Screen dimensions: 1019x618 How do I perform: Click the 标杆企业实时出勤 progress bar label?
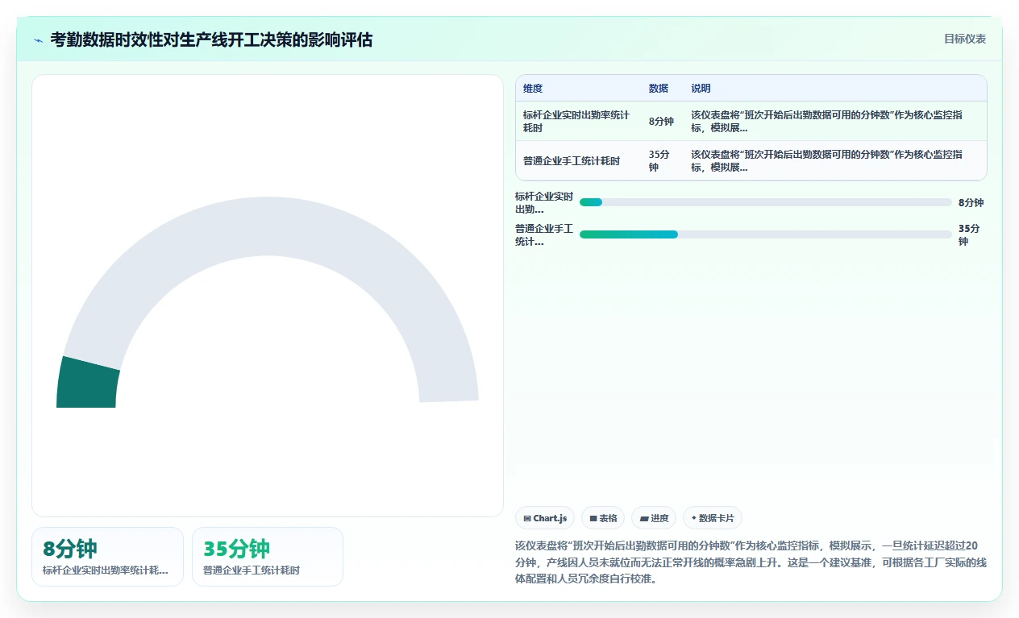click(544, 202)
